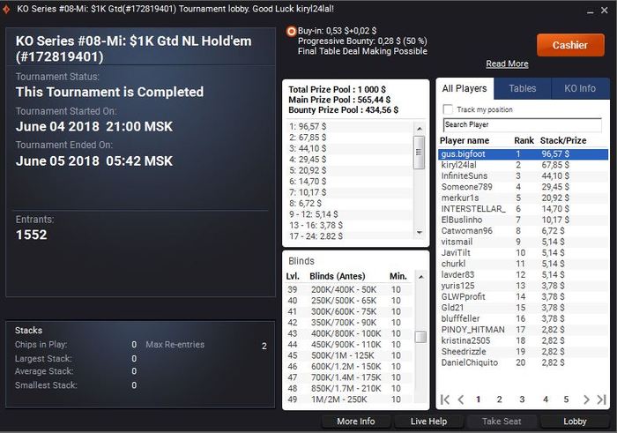Select player yuris125 row
617x433 pixels.
click(x=523, y=286)
